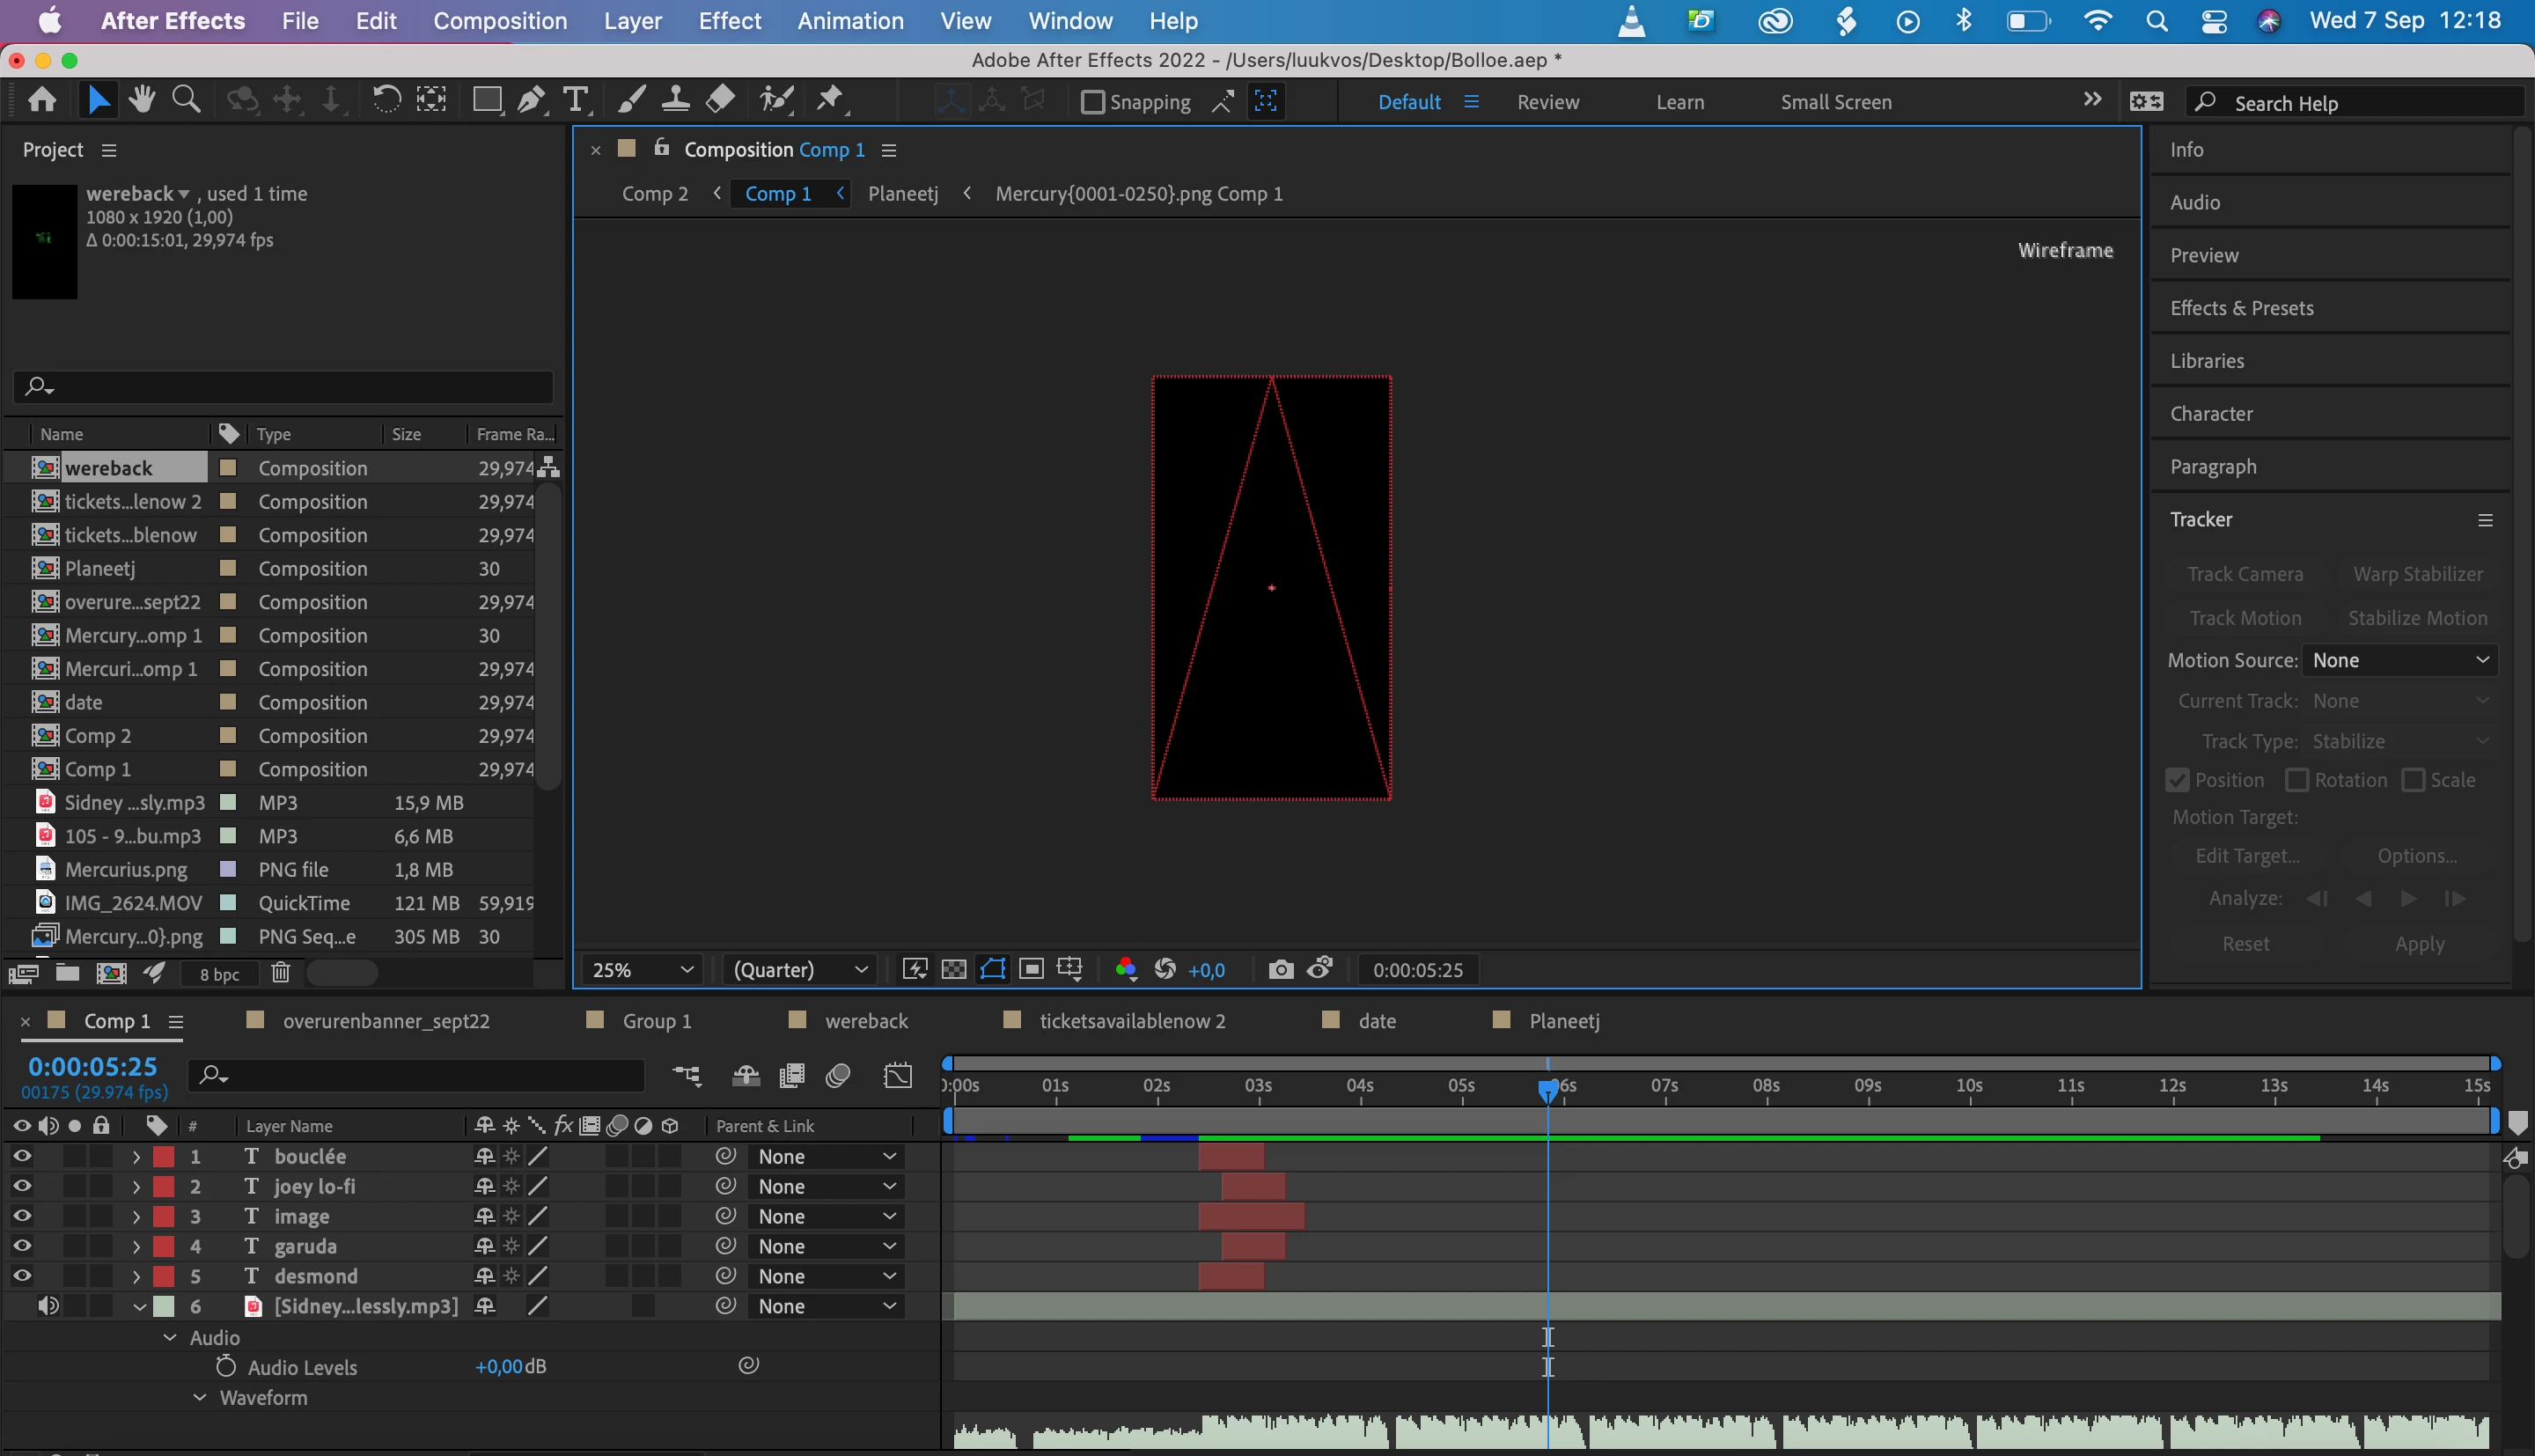Open the Effects & Presets panel

[2241, 308]
